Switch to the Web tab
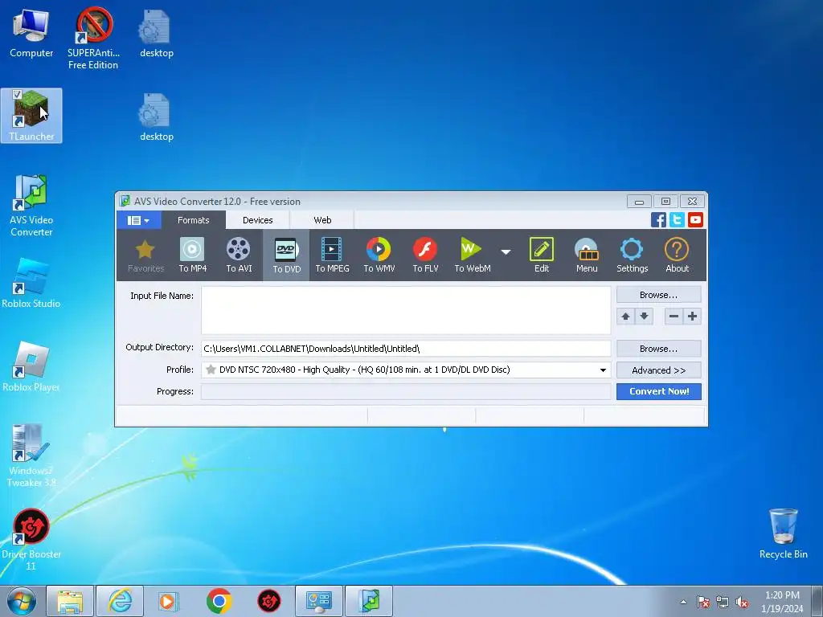The image size is (823, 617). coord(322,220)
